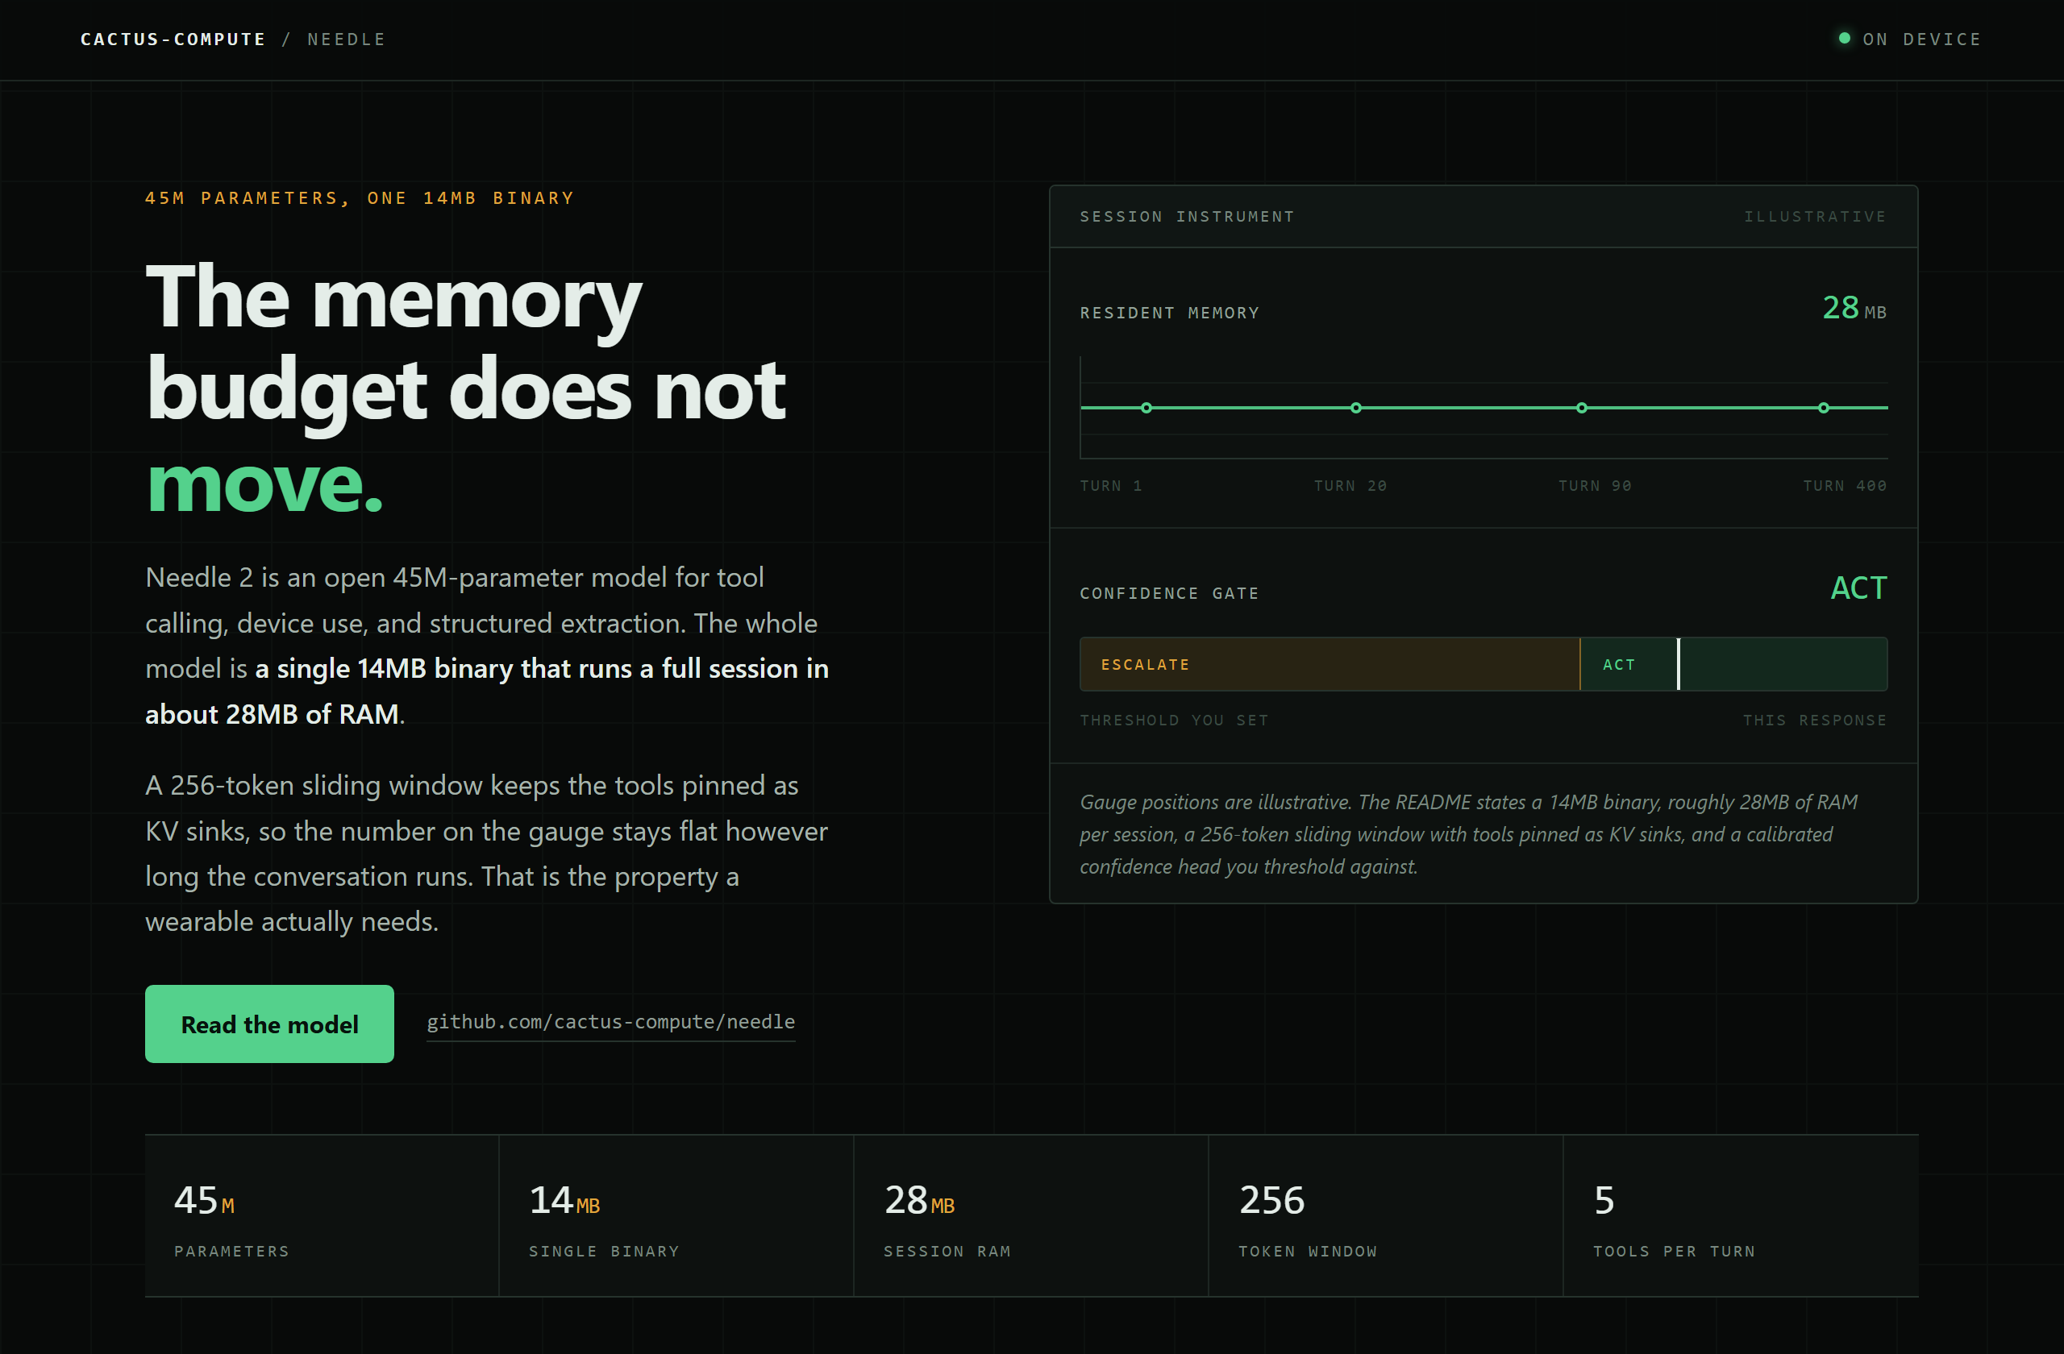Click the NEEDLE breadcrumb label
The image size is (2064, 1354).
tap(346, 39)
